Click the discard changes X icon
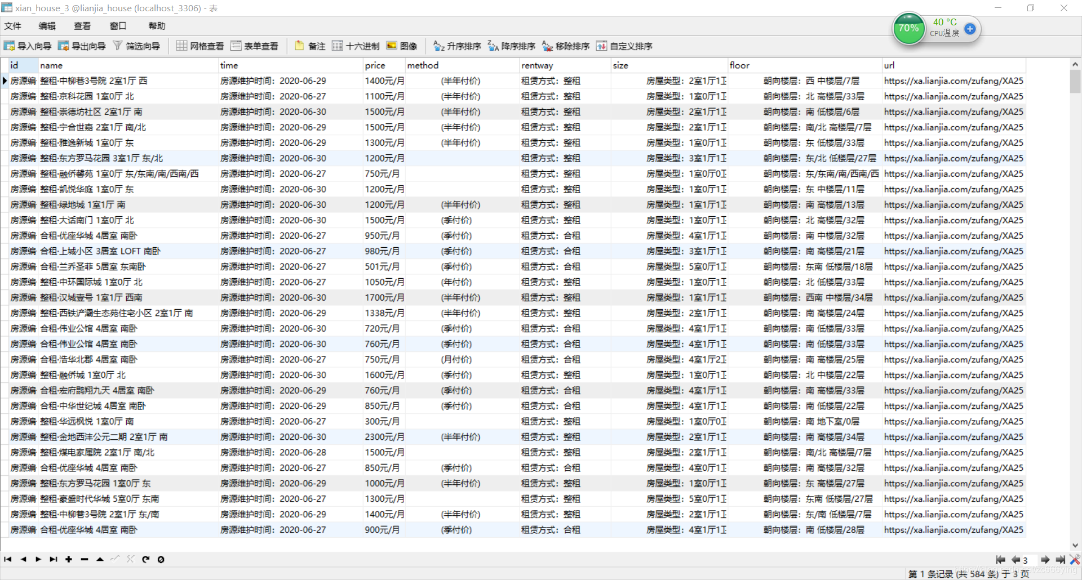This screenshot has height=580, width=1082. [x=130, y=559]
